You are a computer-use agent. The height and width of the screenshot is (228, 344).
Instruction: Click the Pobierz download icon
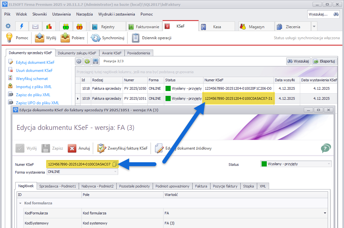click(65, 38)
